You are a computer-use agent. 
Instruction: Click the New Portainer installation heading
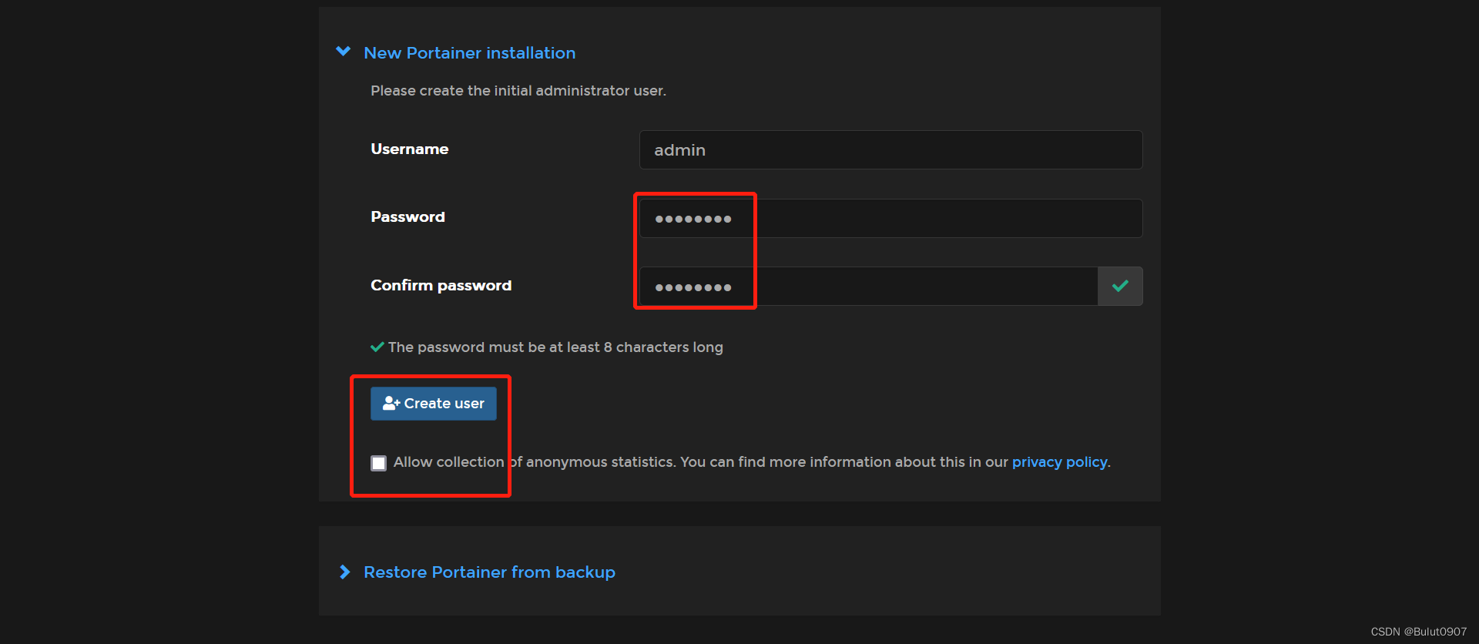(469, 53)
